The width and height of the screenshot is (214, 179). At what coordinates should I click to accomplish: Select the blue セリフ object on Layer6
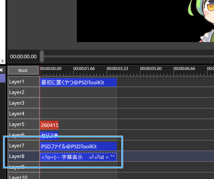tap(49, 134)
